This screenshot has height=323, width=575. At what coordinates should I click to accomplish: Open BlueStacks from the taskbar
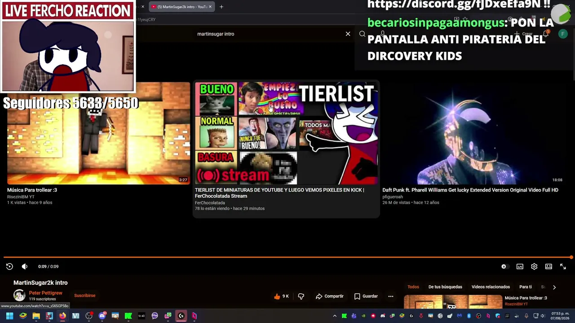coord(23,316)
